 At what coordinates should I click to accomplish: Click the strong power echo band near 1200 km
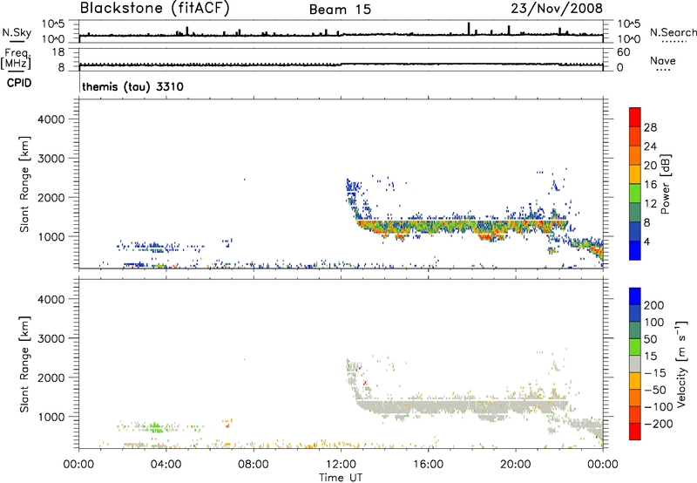(x=463, y=228)
